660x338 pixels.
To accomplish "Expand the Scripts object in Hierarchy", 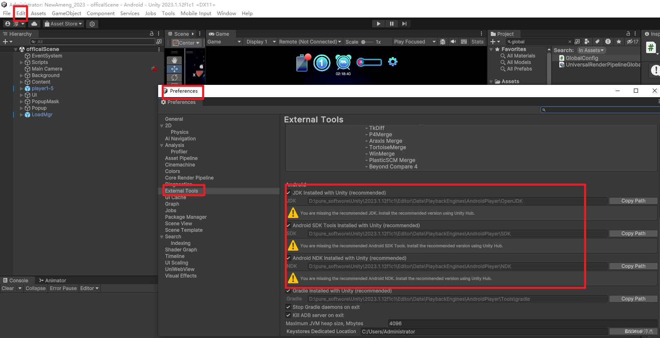I will (x=22, y=62).
